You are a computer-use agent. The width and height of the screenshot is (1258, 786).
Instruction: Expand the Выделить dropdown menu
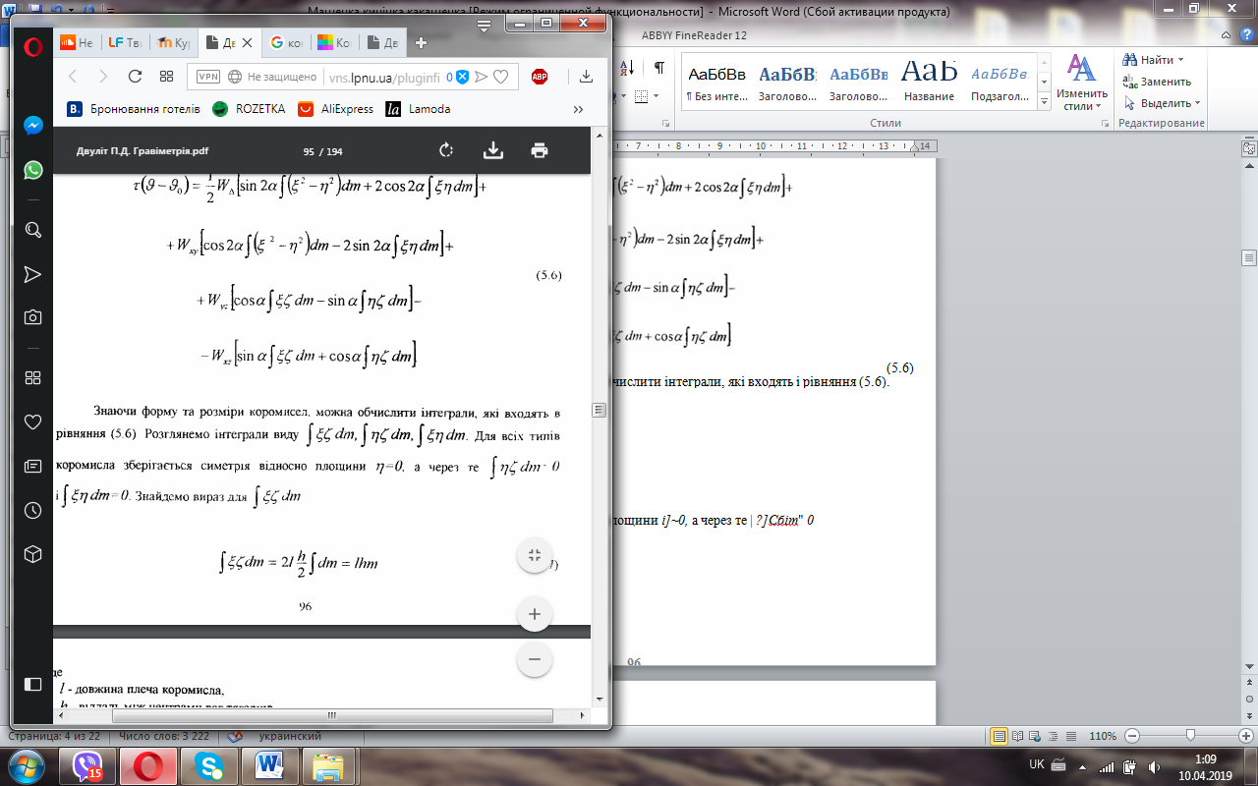tap(1198, 103)
